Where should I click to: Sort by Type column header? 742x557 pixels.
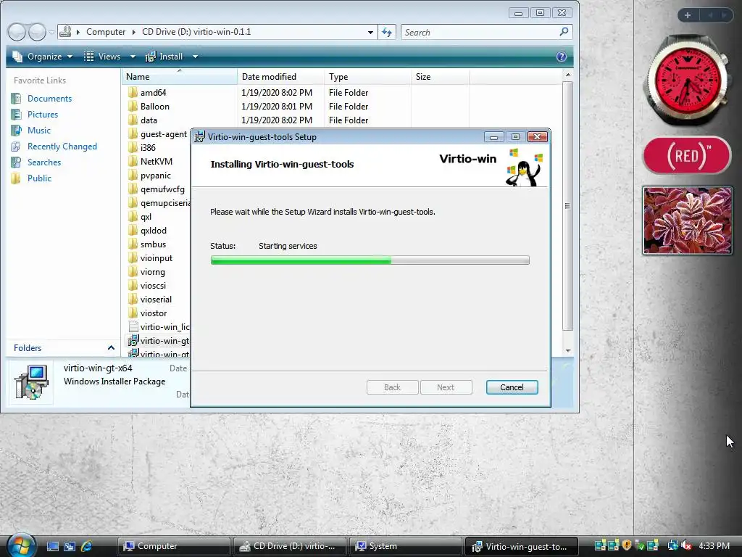pyautogui.click(x=367, y=77)
